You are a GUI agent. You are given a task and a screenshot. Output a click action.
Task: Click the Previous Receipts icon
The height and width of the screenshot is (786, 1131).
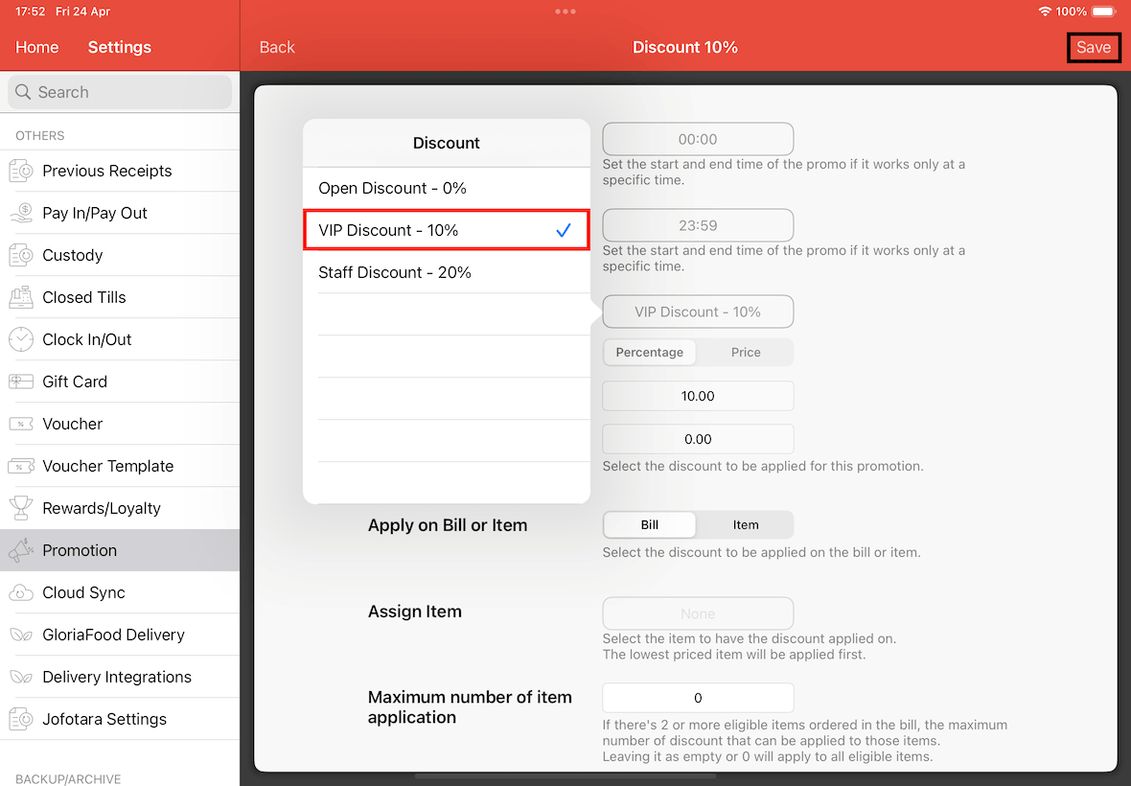(x=21, y=171)
